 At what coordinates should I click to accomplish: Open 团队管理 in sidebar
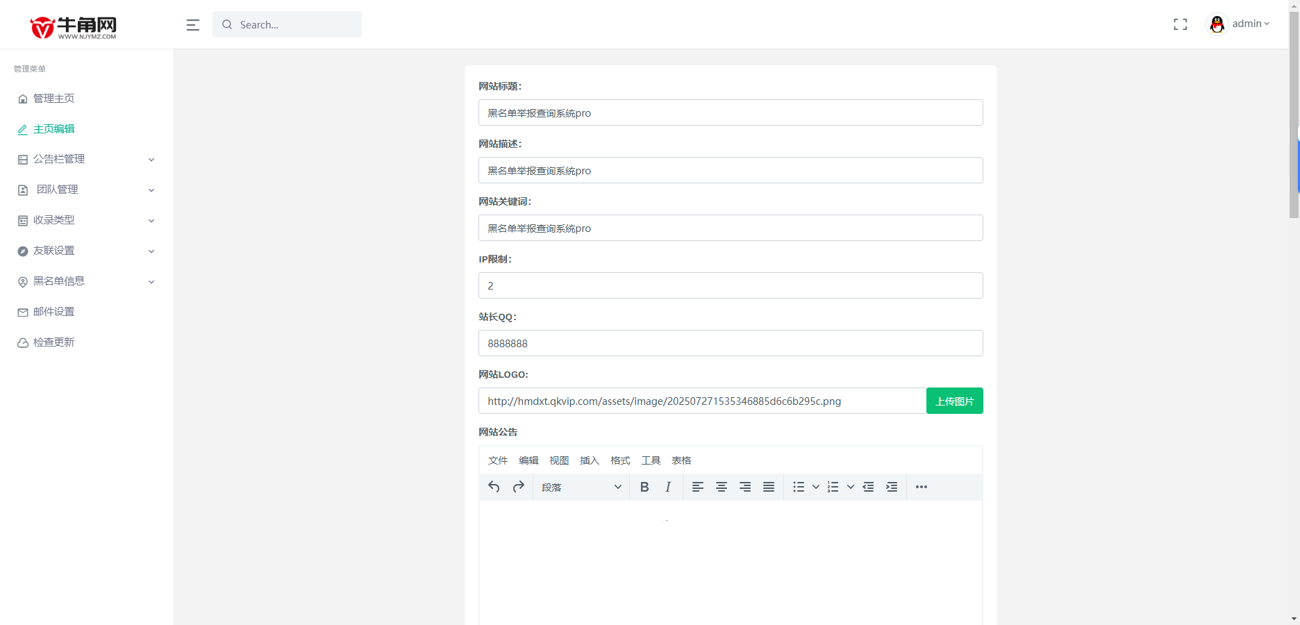(57, 190)
